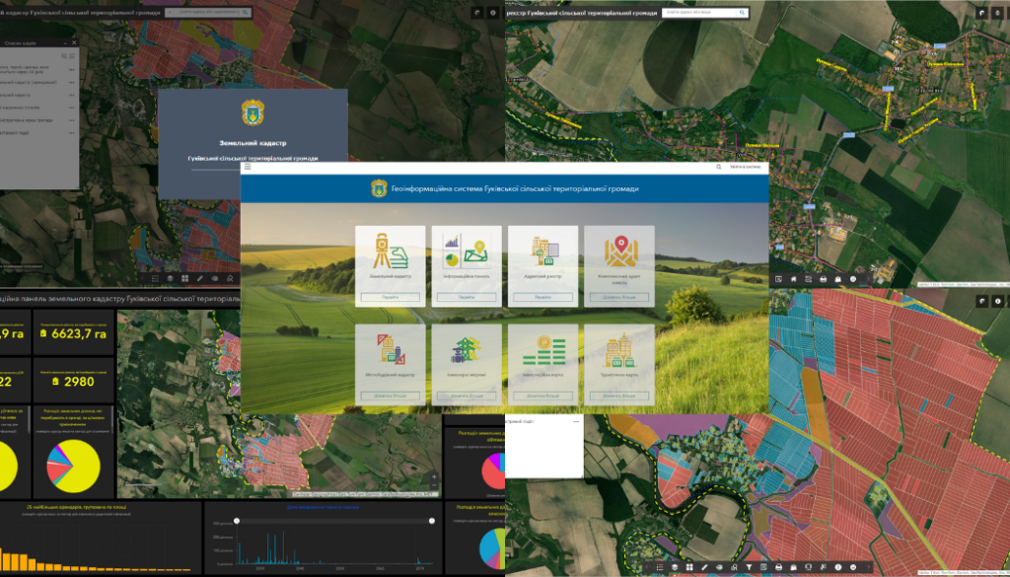This screenshot has height=577, width=1010.
Task: Click right handle of dashboard time slider
Action: [x=431, y=520]
